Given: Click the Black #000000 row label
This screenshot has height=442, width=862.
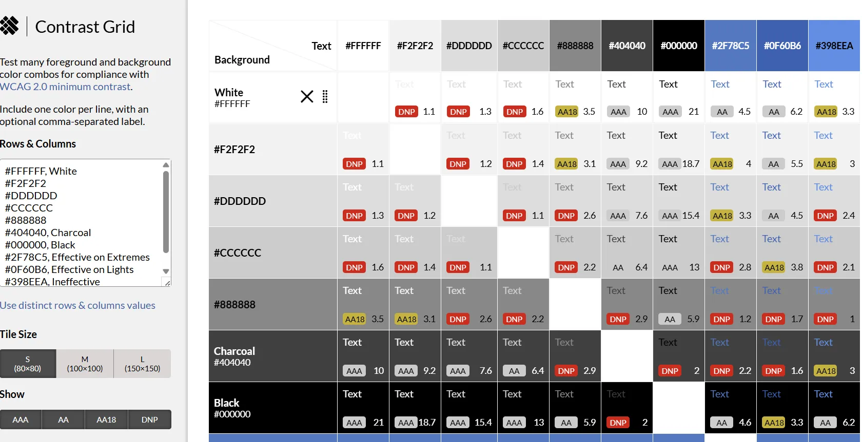Looking at the screenshot, I should point(232,408).
